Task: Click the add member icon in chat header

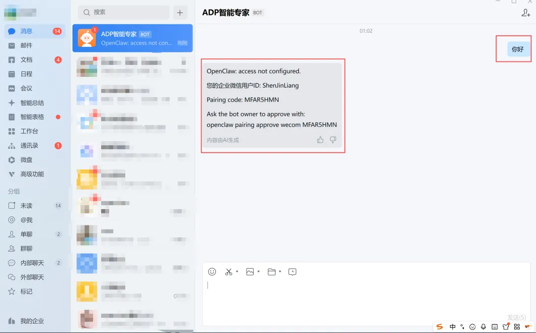Action: [526, 13]
